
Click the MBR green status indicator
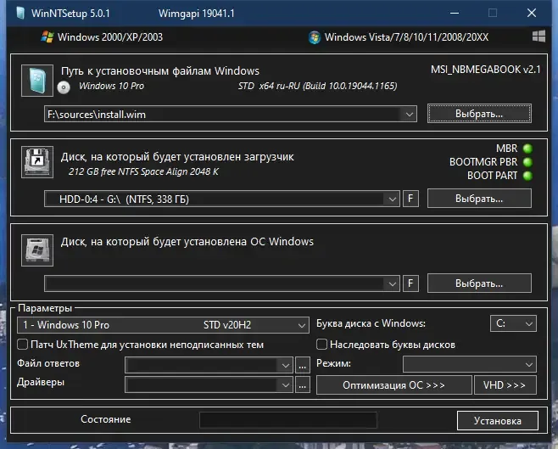[527, 149]
